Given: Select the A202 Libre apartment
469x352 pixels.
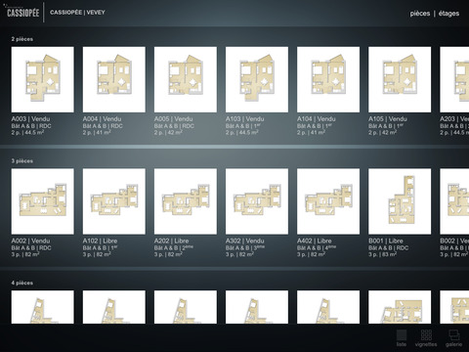Looking at the screenshot, I should pos(186,201).
